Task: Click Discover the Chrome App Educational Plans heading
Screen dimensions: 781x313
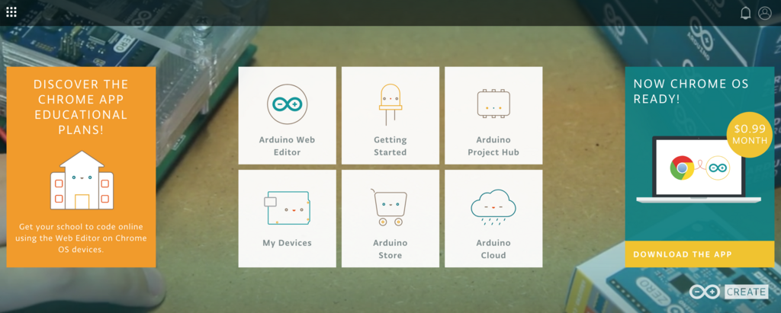Action: point(81,107)
